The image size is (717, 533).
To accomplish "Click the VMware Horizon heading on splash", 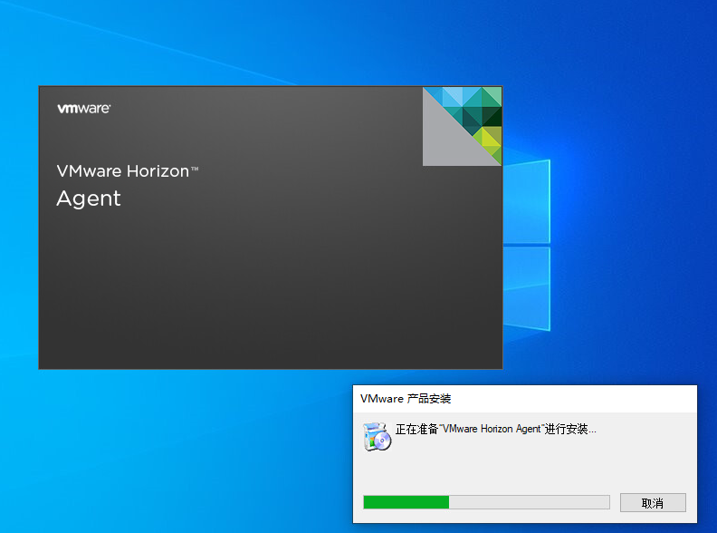I will pos(128,170).
